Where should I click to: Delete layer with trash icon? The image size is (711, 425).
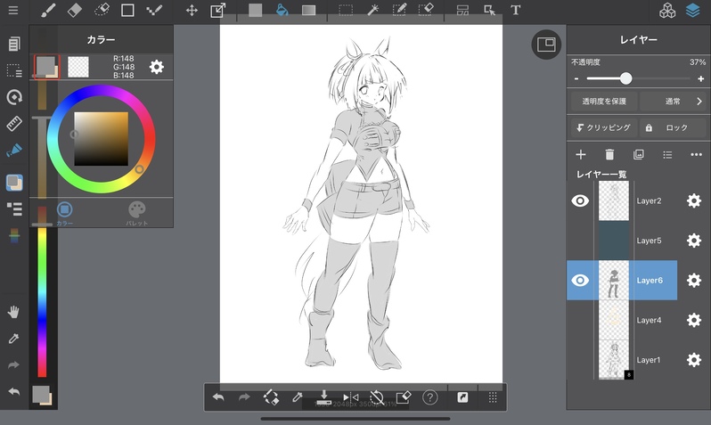click(609, 155)
